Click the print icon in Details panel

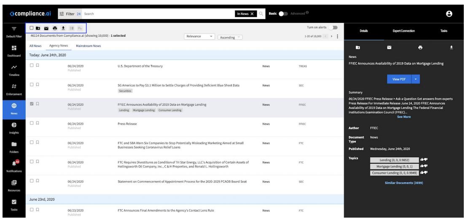coord(420,48)
